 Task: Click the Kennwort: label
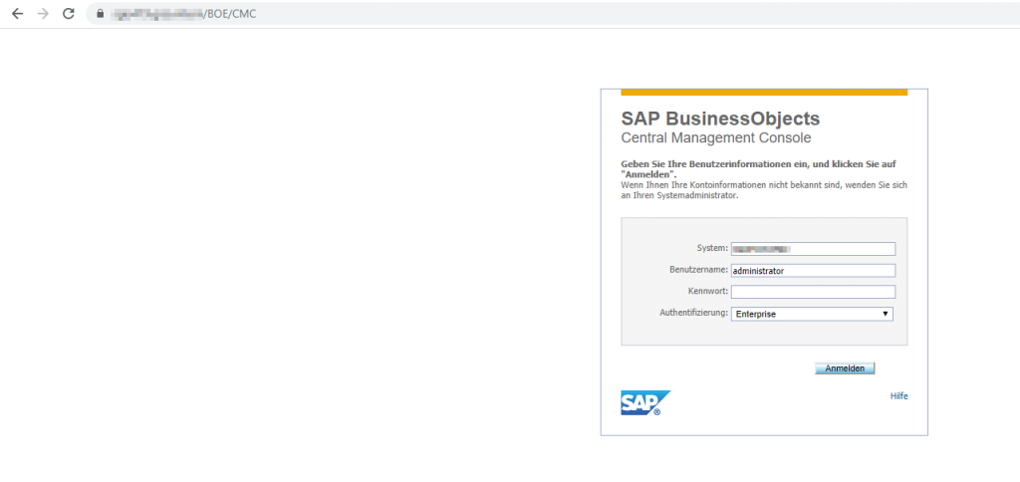(707, 291)
